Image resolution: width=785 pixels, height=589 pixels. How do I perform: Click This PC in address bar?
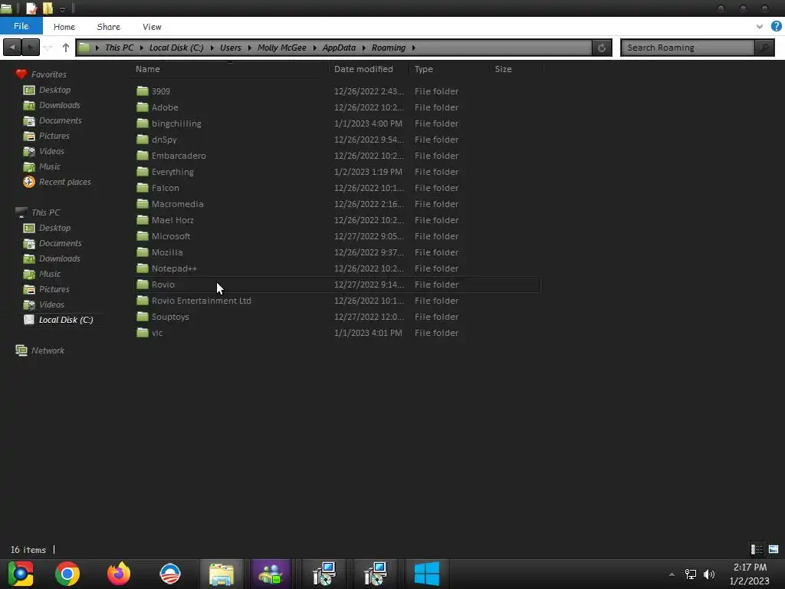coord(119,48)
